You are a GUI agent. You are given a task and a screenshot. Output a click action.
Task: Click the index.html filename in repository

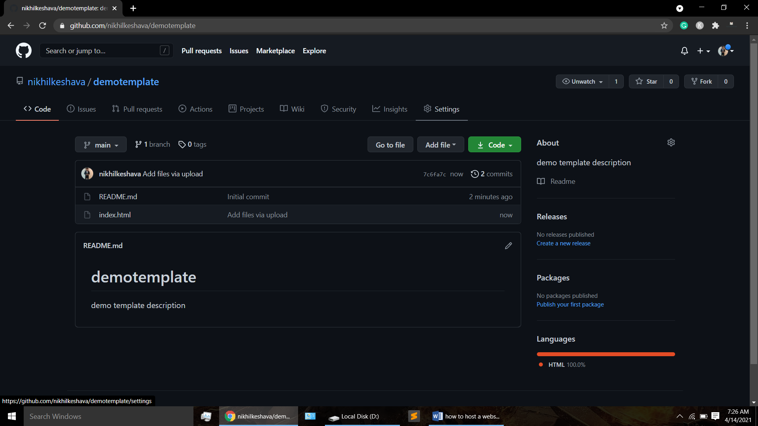pyautogui.click(x=115, y=214)
